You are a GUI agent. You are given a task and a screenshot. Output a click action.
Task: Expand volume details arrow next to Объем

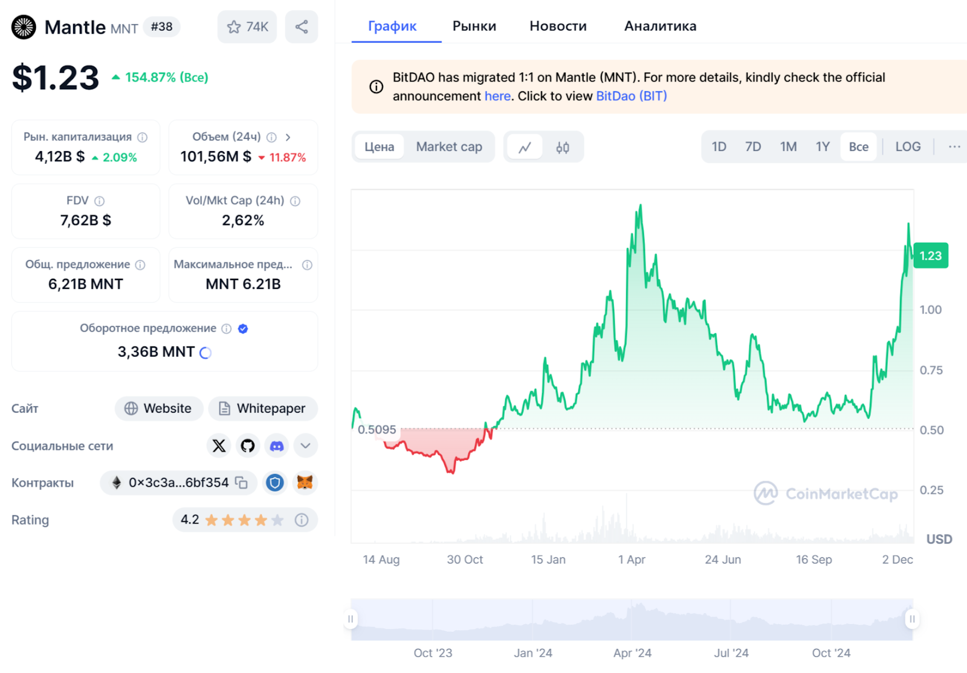point(288,137)
